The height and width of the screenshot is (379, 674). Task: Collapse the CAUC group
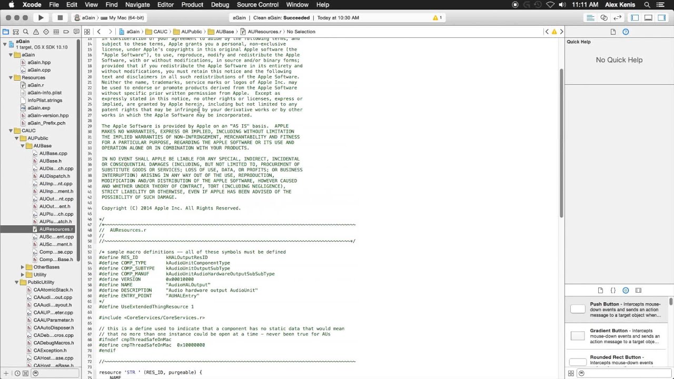[11, 131]
